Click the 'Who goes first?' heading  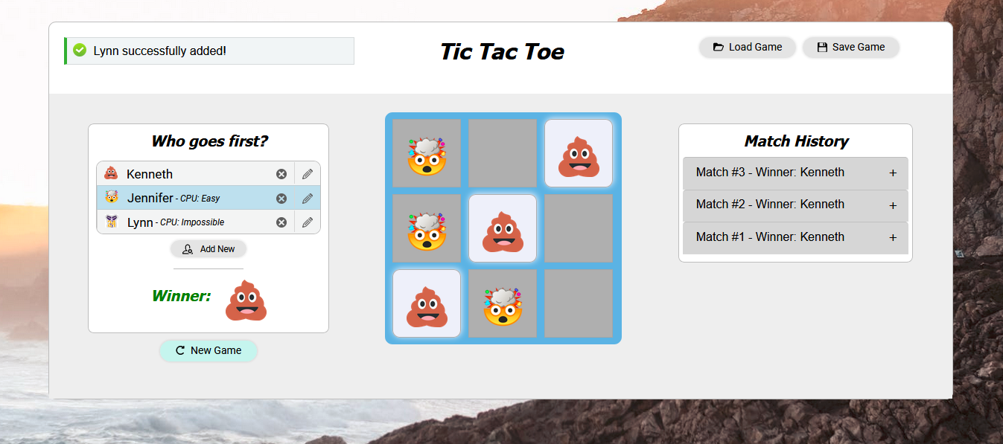click(209, 141)
